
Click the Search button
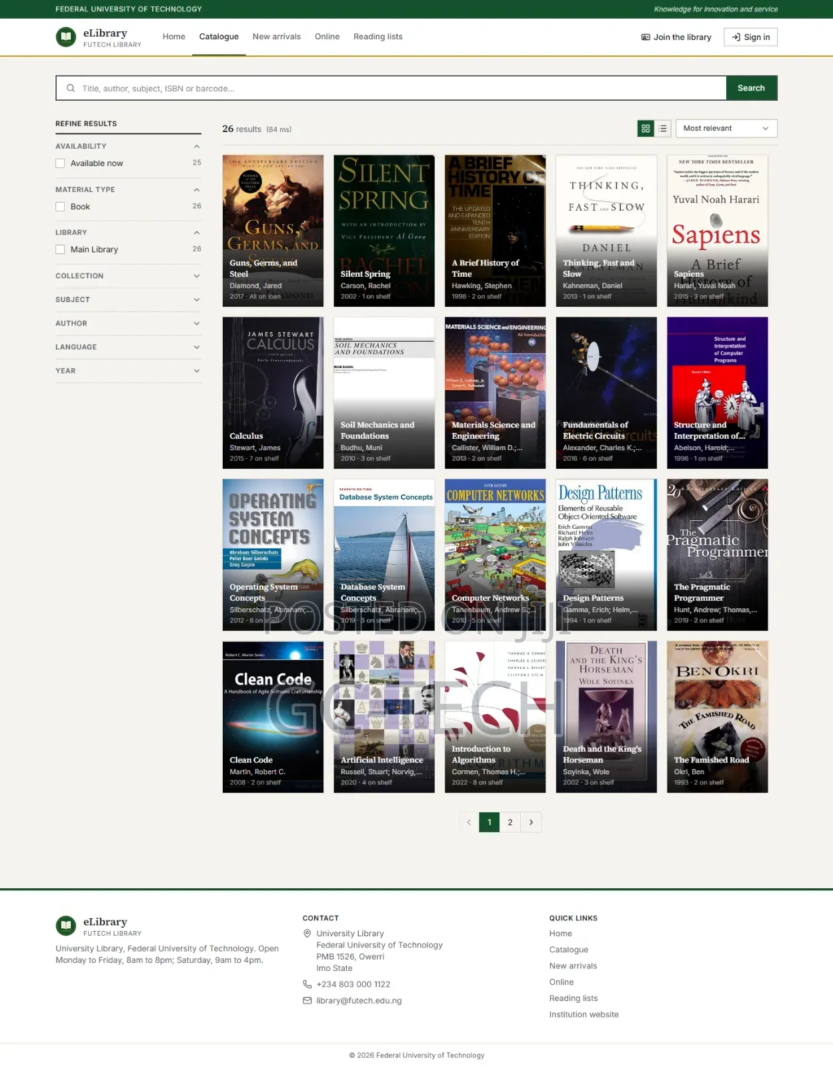coord(752,88)
